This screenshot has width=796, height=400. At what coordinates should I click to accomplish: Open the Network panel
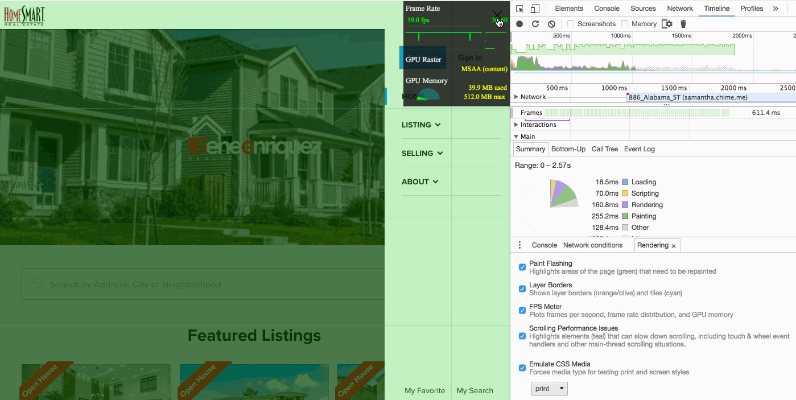680,9
